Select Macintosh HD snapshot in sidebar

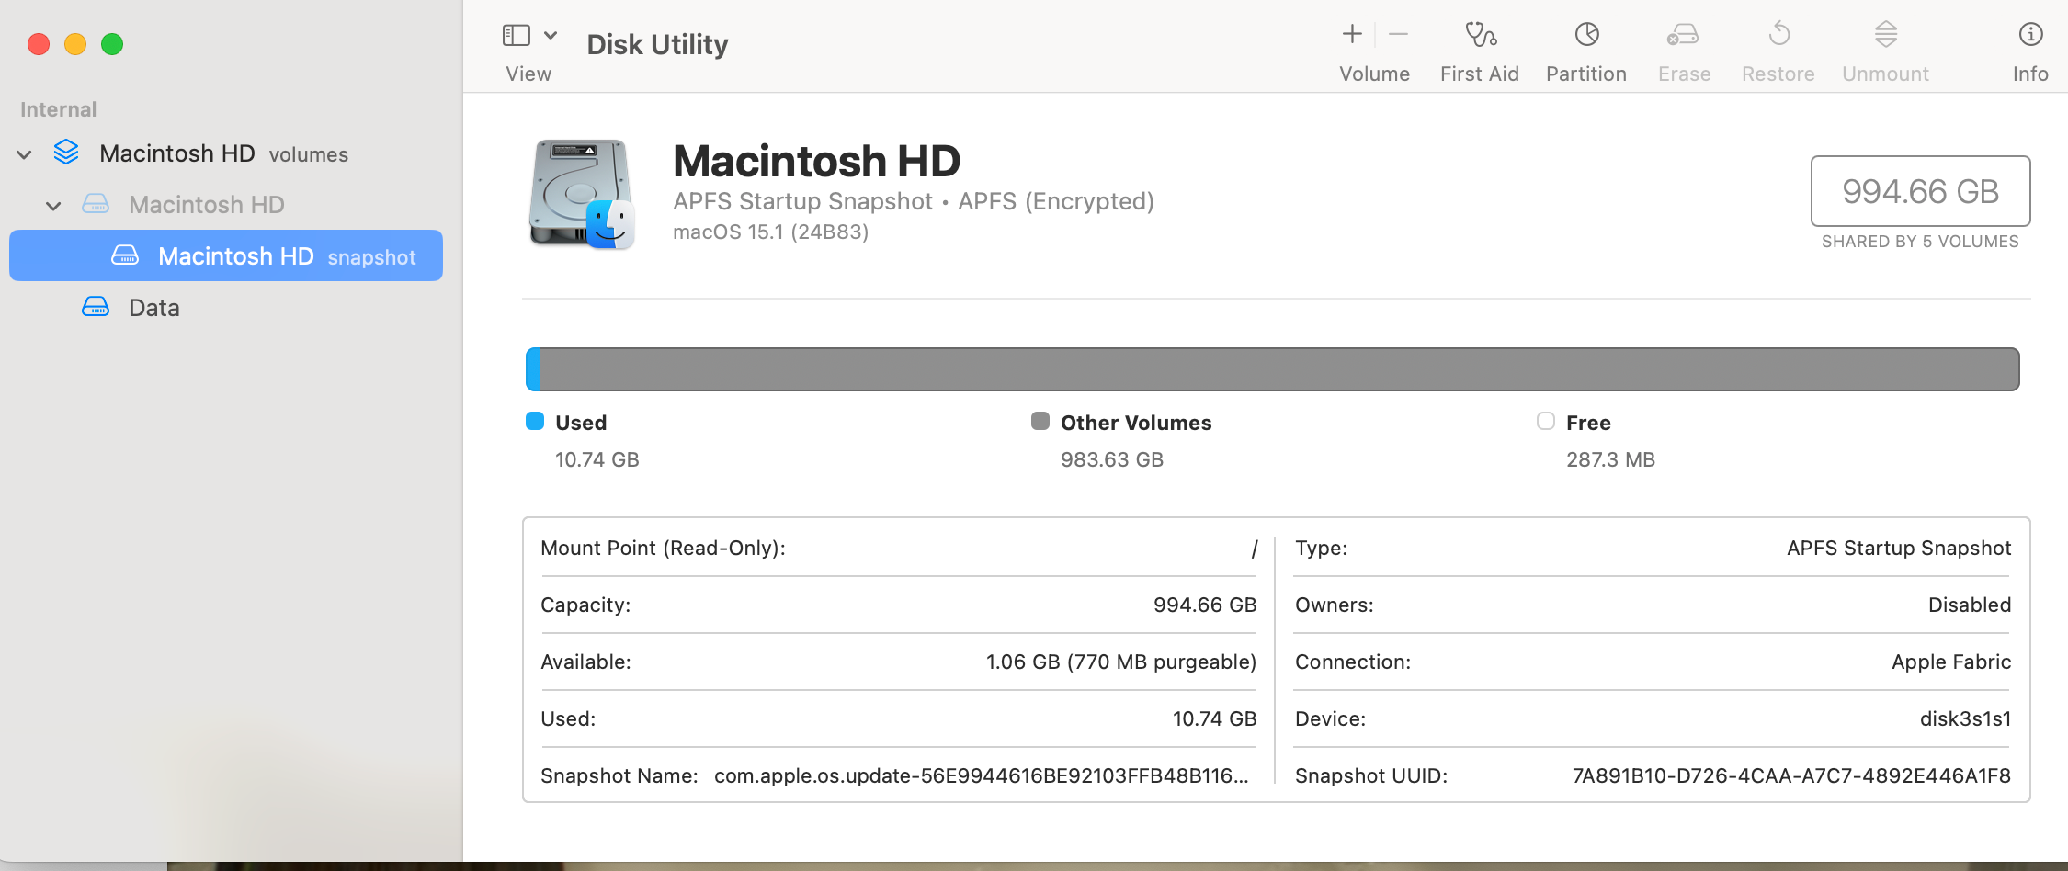235,256
